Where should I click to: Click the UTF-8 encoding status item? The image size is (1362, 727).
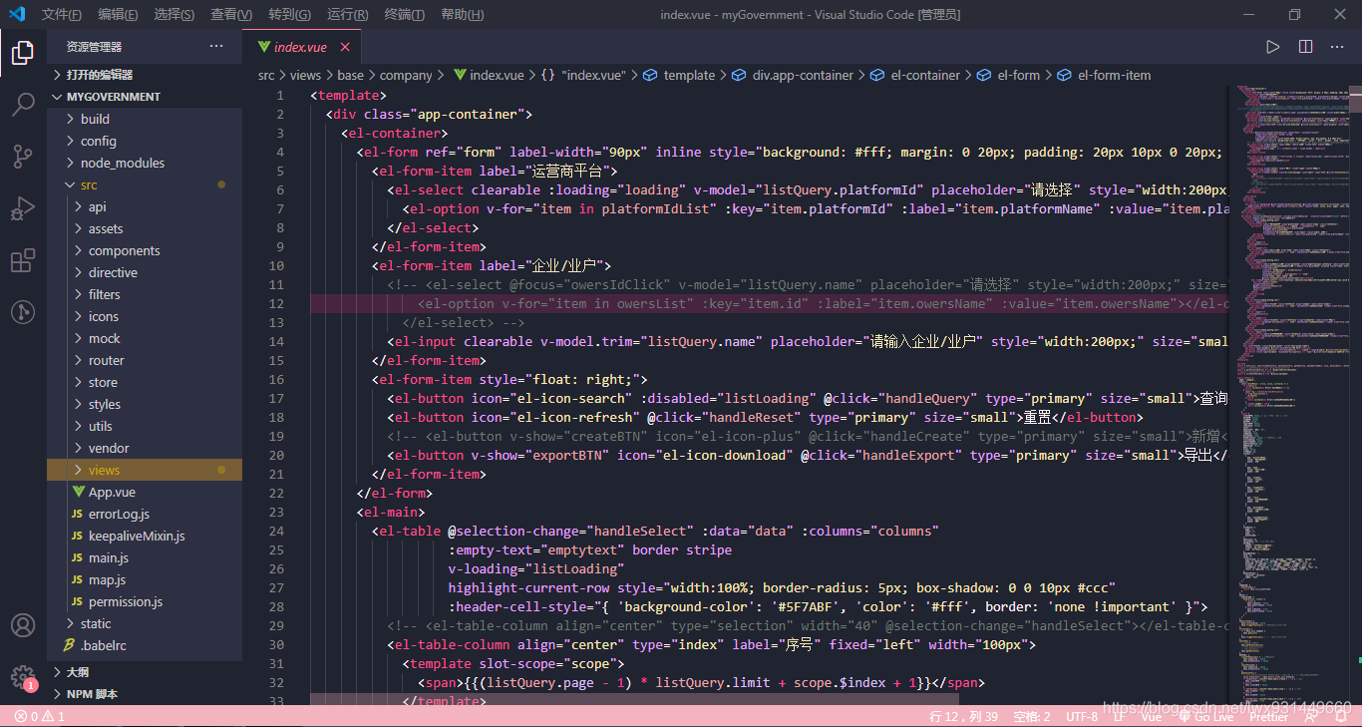tap(1082, 716)
